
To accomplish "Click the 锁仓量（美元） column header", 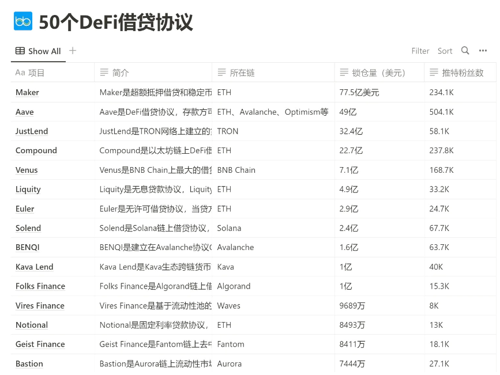I will (379, 73).
